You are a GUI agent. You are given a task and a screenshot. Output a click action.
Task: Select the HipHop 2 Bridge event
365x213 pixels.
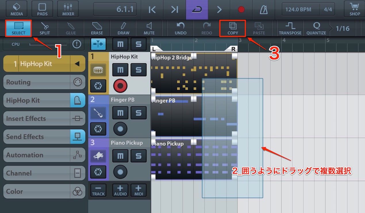194,73
